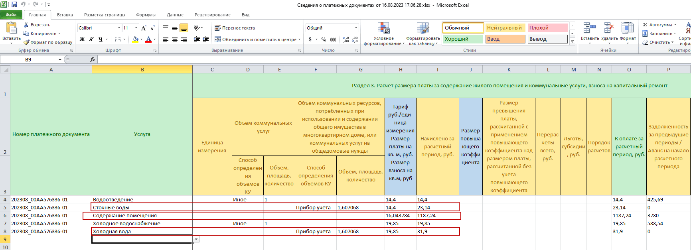Align text to the left
The width and height of the screenshot is (691, 250).
click(166, 39)
